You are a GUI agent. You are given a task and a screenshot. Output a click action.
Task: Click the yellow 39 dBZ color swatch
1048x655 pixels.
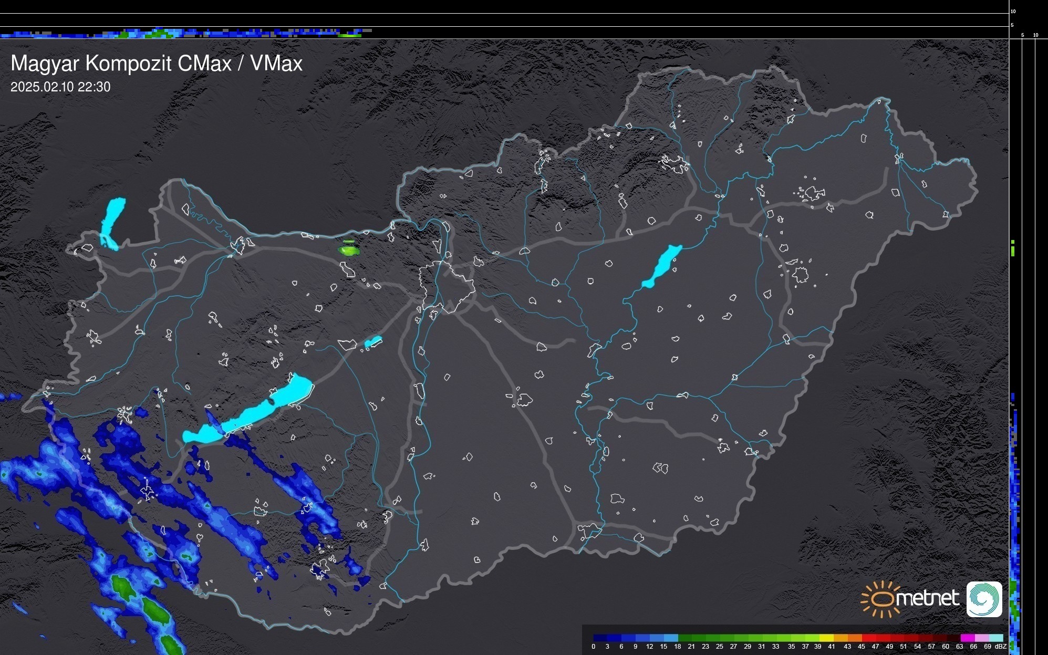coord(826,638)
